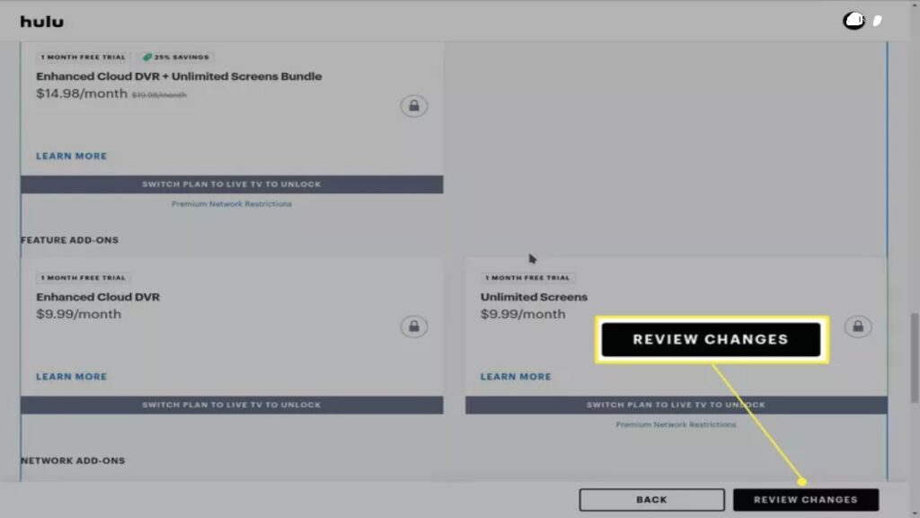Image resolution: width=920 pixels, height=518 pixels.
Task: Click the REVIEW CHANGES button
Action: coord(807,499)
